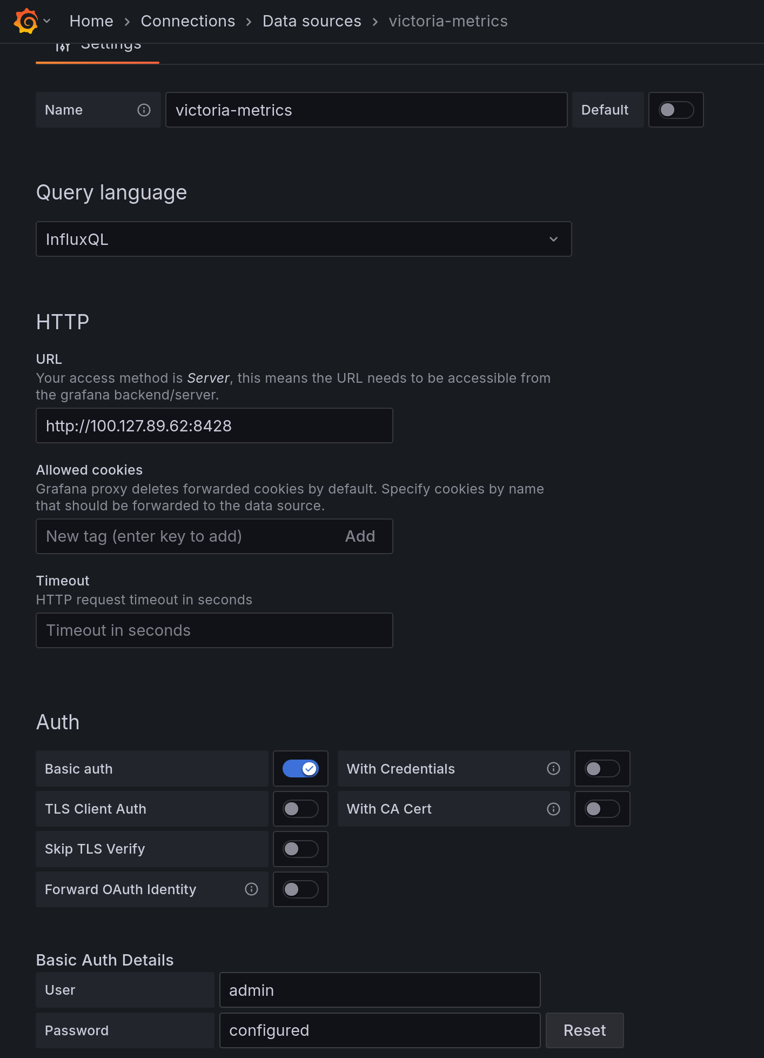Click the info icon beside Name
Screen dimensions: 764x1058
pos(144,110)
